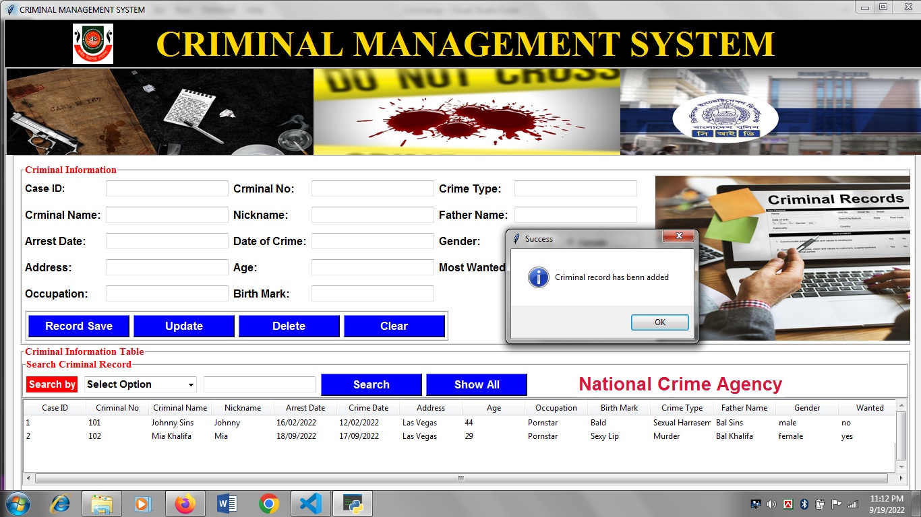The width and height of the screenshot is (921, 517).
Task: Open Microsoft Word from the taskbar
Action: pos(227,503)
